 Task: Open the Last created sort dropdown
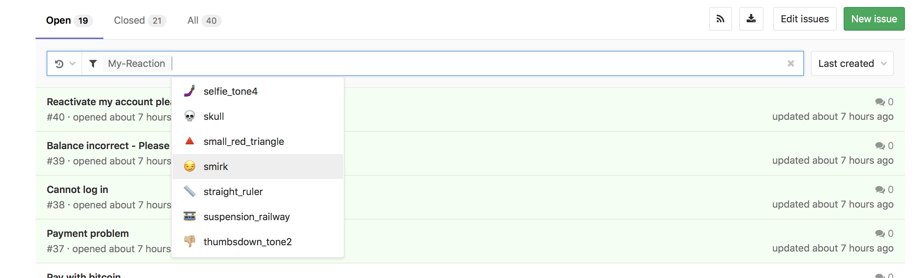point(852,63)
